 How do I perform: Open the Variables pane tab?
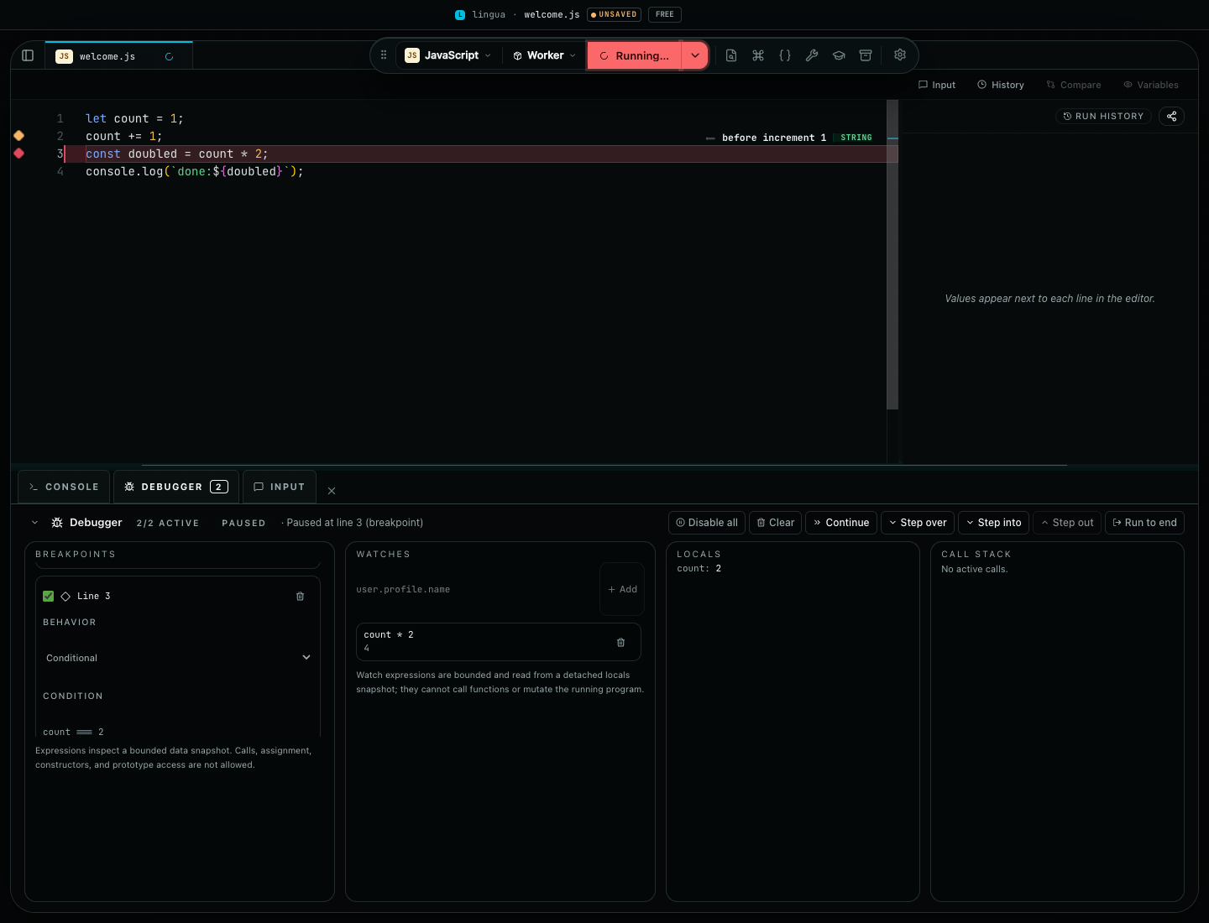pyautogui.click(x=1151, y=85)
